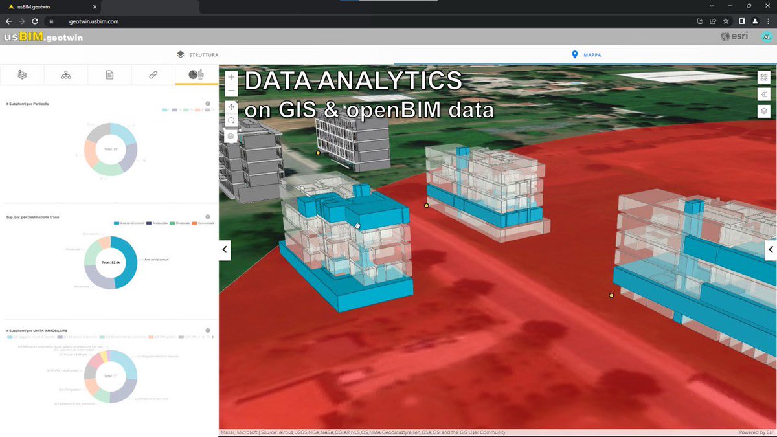Reload the browser page
The height and width of the screenshot is (437, 777).
(x=35, y=21)
